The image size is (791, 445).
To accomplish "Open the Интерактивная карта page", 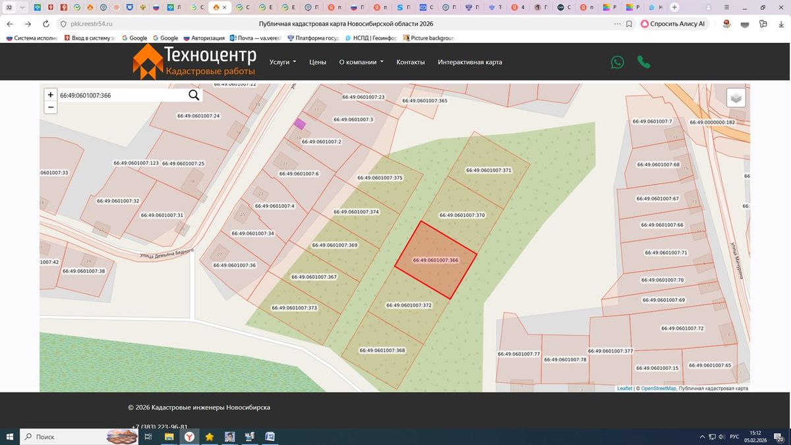I will tap(470, 62).
